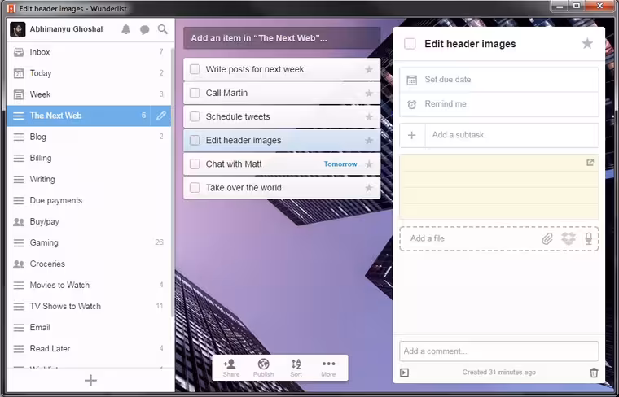The image size is (619, 397).
Task: Click the plus icon beside Add a subtask
Action: [412, 135]
